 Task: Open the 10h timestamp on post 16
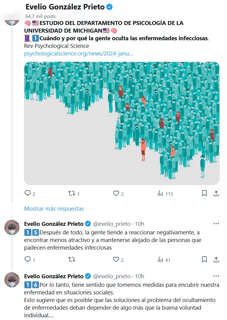click(x=140, y=276)
